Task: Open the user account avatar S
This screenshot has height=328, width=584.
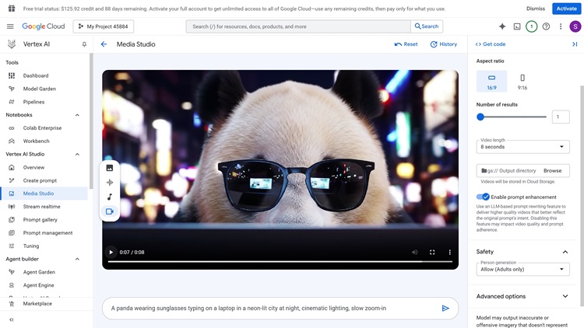Action: (575, 26)
